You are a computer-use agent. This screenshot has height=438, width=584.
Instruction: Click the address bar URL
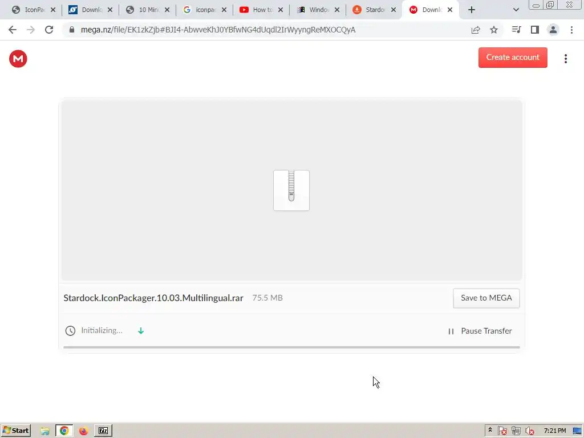pyautogui.click(x=218, y=30)
